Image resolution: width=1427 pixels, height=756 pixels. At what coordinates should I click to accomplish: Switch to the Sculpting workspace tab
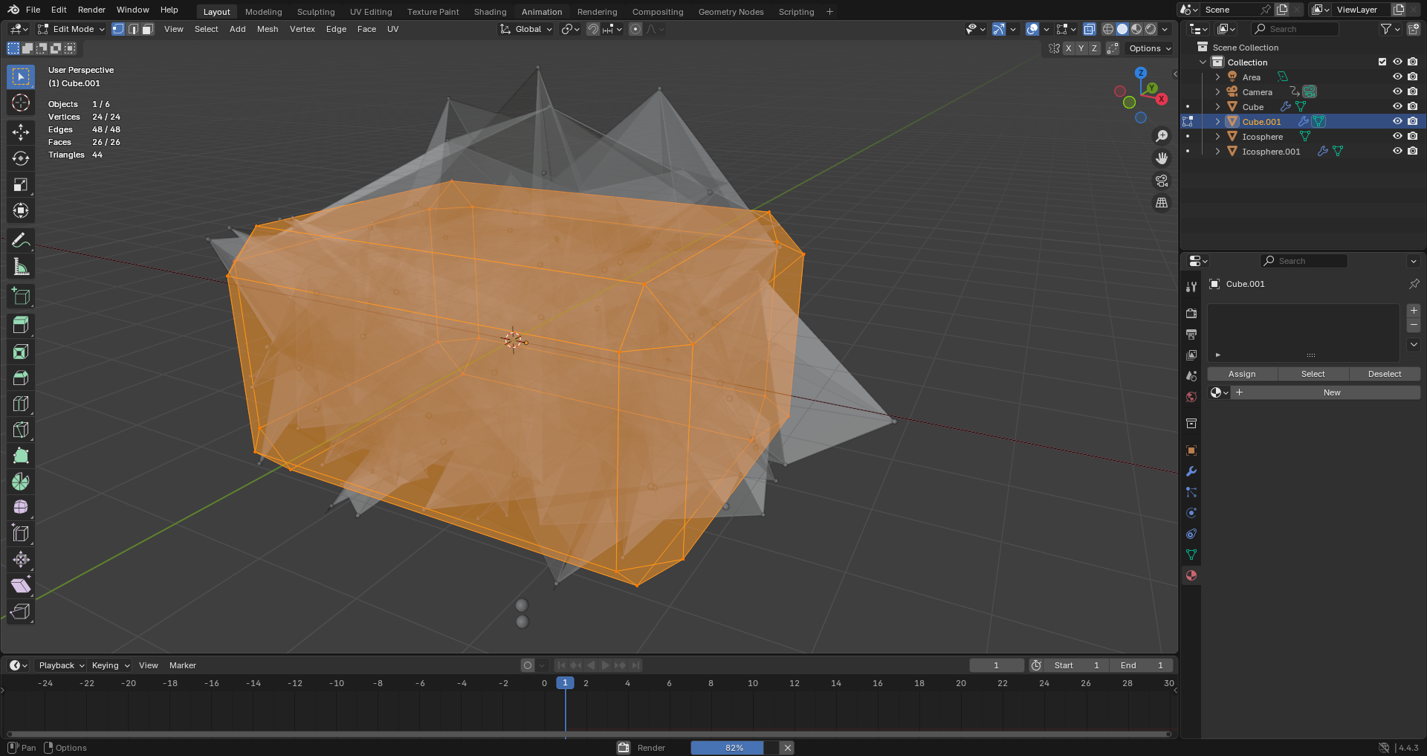tap(316, 12)
